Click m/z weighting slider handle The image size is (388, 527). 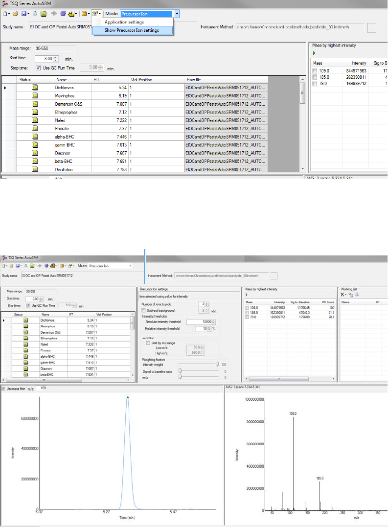(180, 377)
